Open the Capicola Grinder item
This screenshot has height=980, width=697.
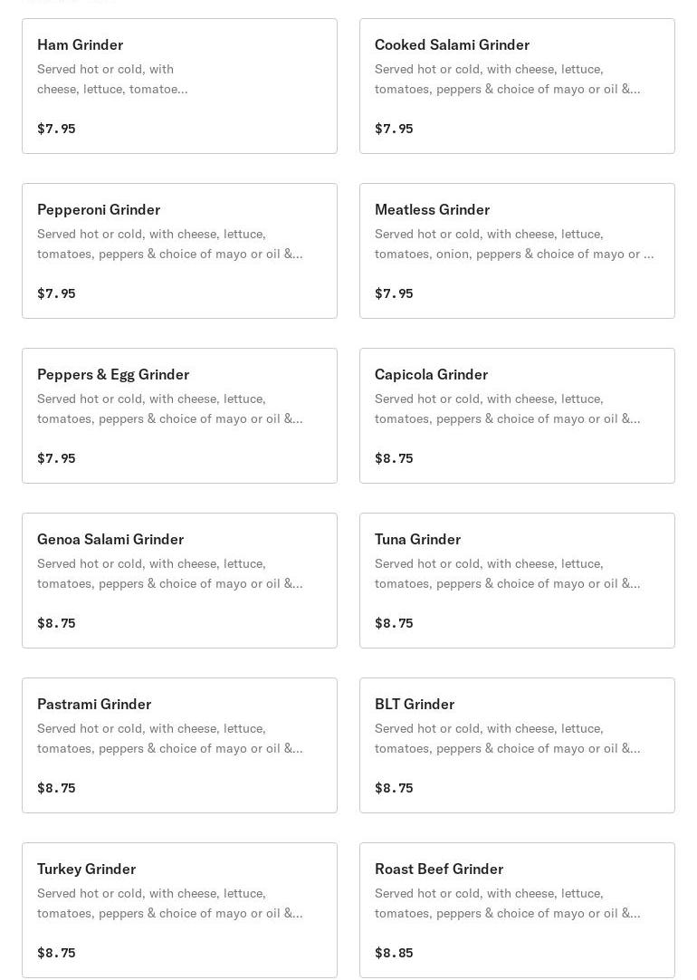tap(517, 416)
